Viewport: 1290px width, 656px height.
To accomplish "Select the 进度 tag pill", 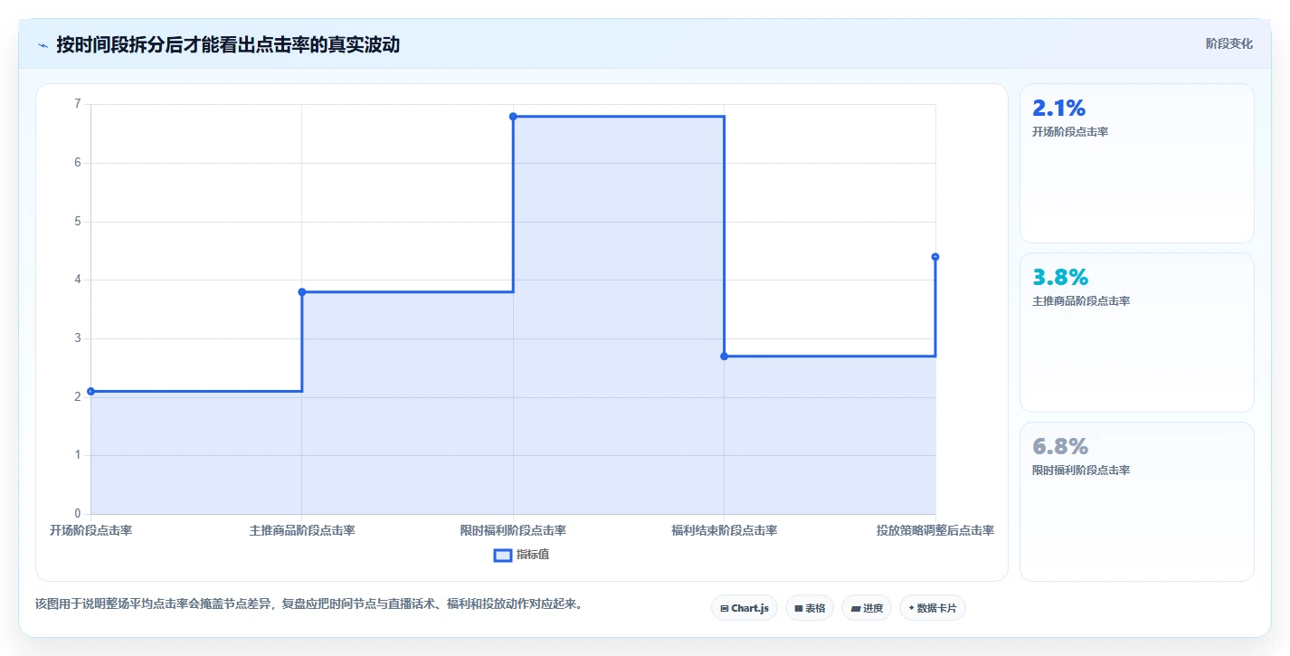I will [867, 608].
